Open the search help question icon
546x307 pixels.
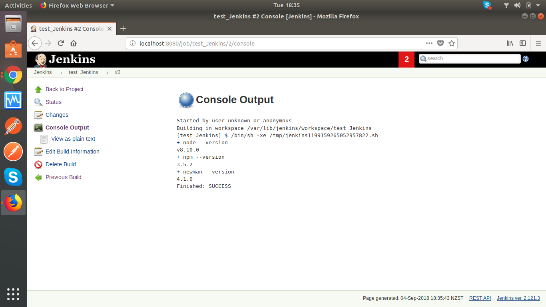(x=526, y=59)
